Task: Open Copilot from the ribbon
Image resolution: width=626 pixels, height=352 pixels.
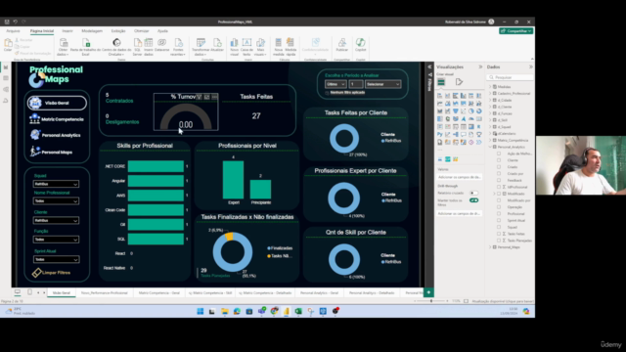Action: pyautogui.click(x=361, y=45)
